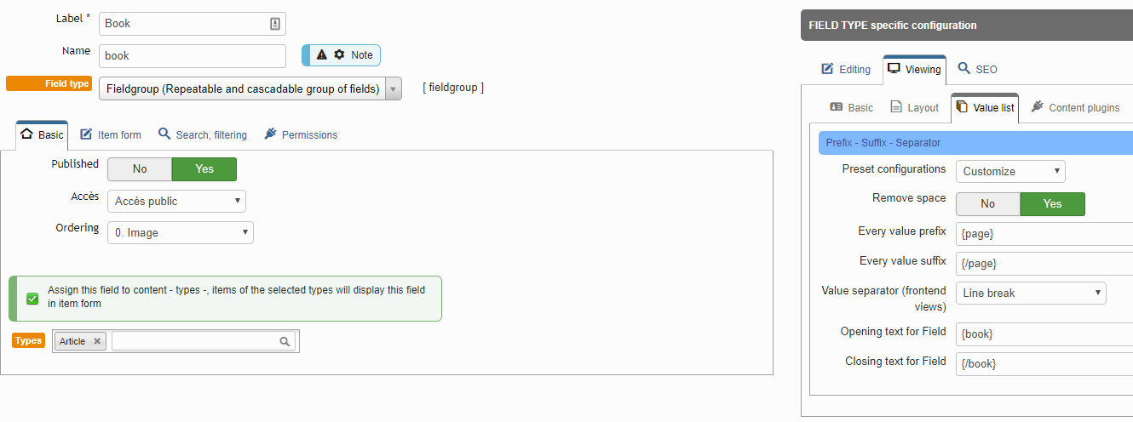The height and width of the screenshot is (422, 1133).
Task: Click the Every value prefix input field
Action: pos(1044,233)
